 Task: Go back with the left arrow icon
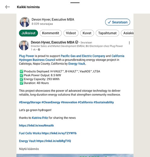coord(8,7)
